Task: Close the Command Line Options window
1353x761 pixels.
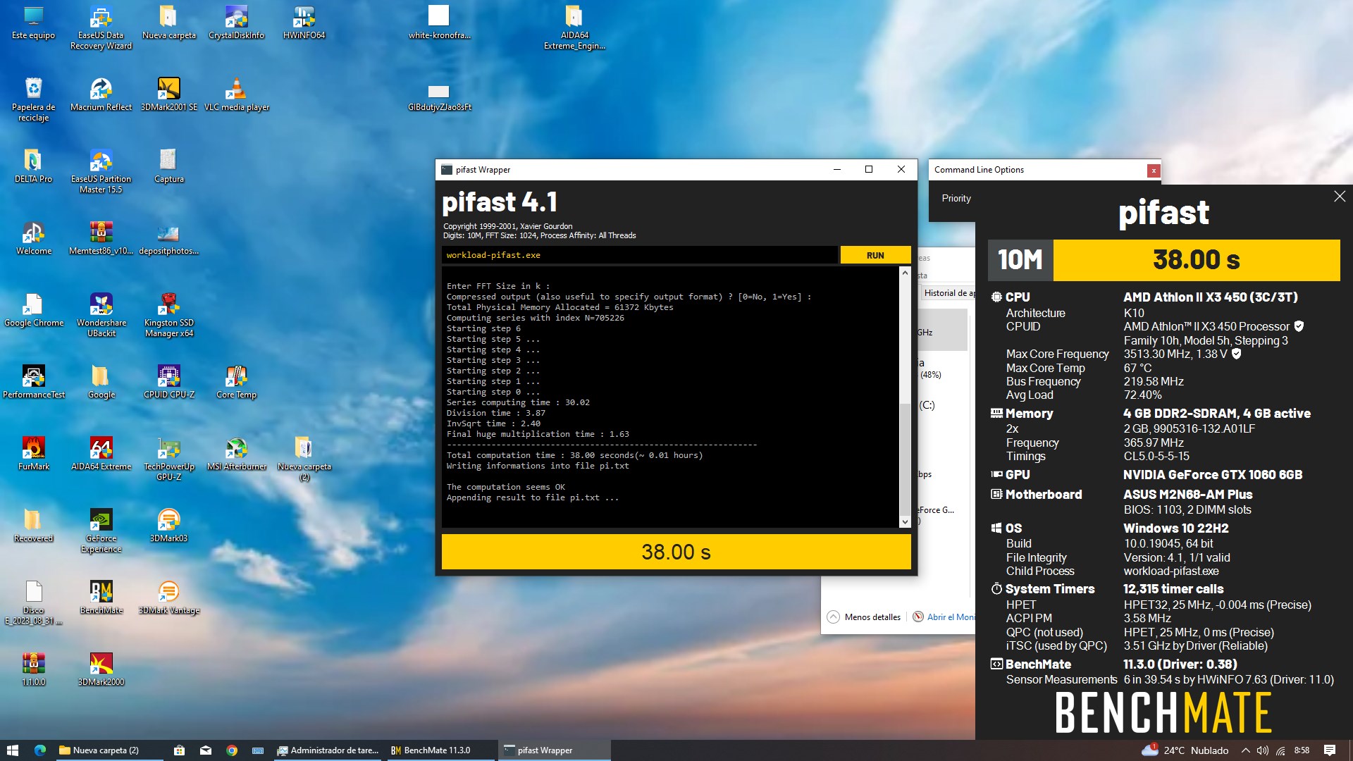Action: [1153, 171]
